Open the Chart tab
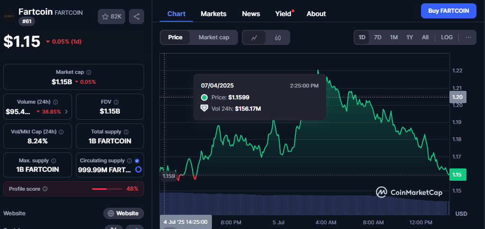The image size is (485, 229). (x=176, y=14)
